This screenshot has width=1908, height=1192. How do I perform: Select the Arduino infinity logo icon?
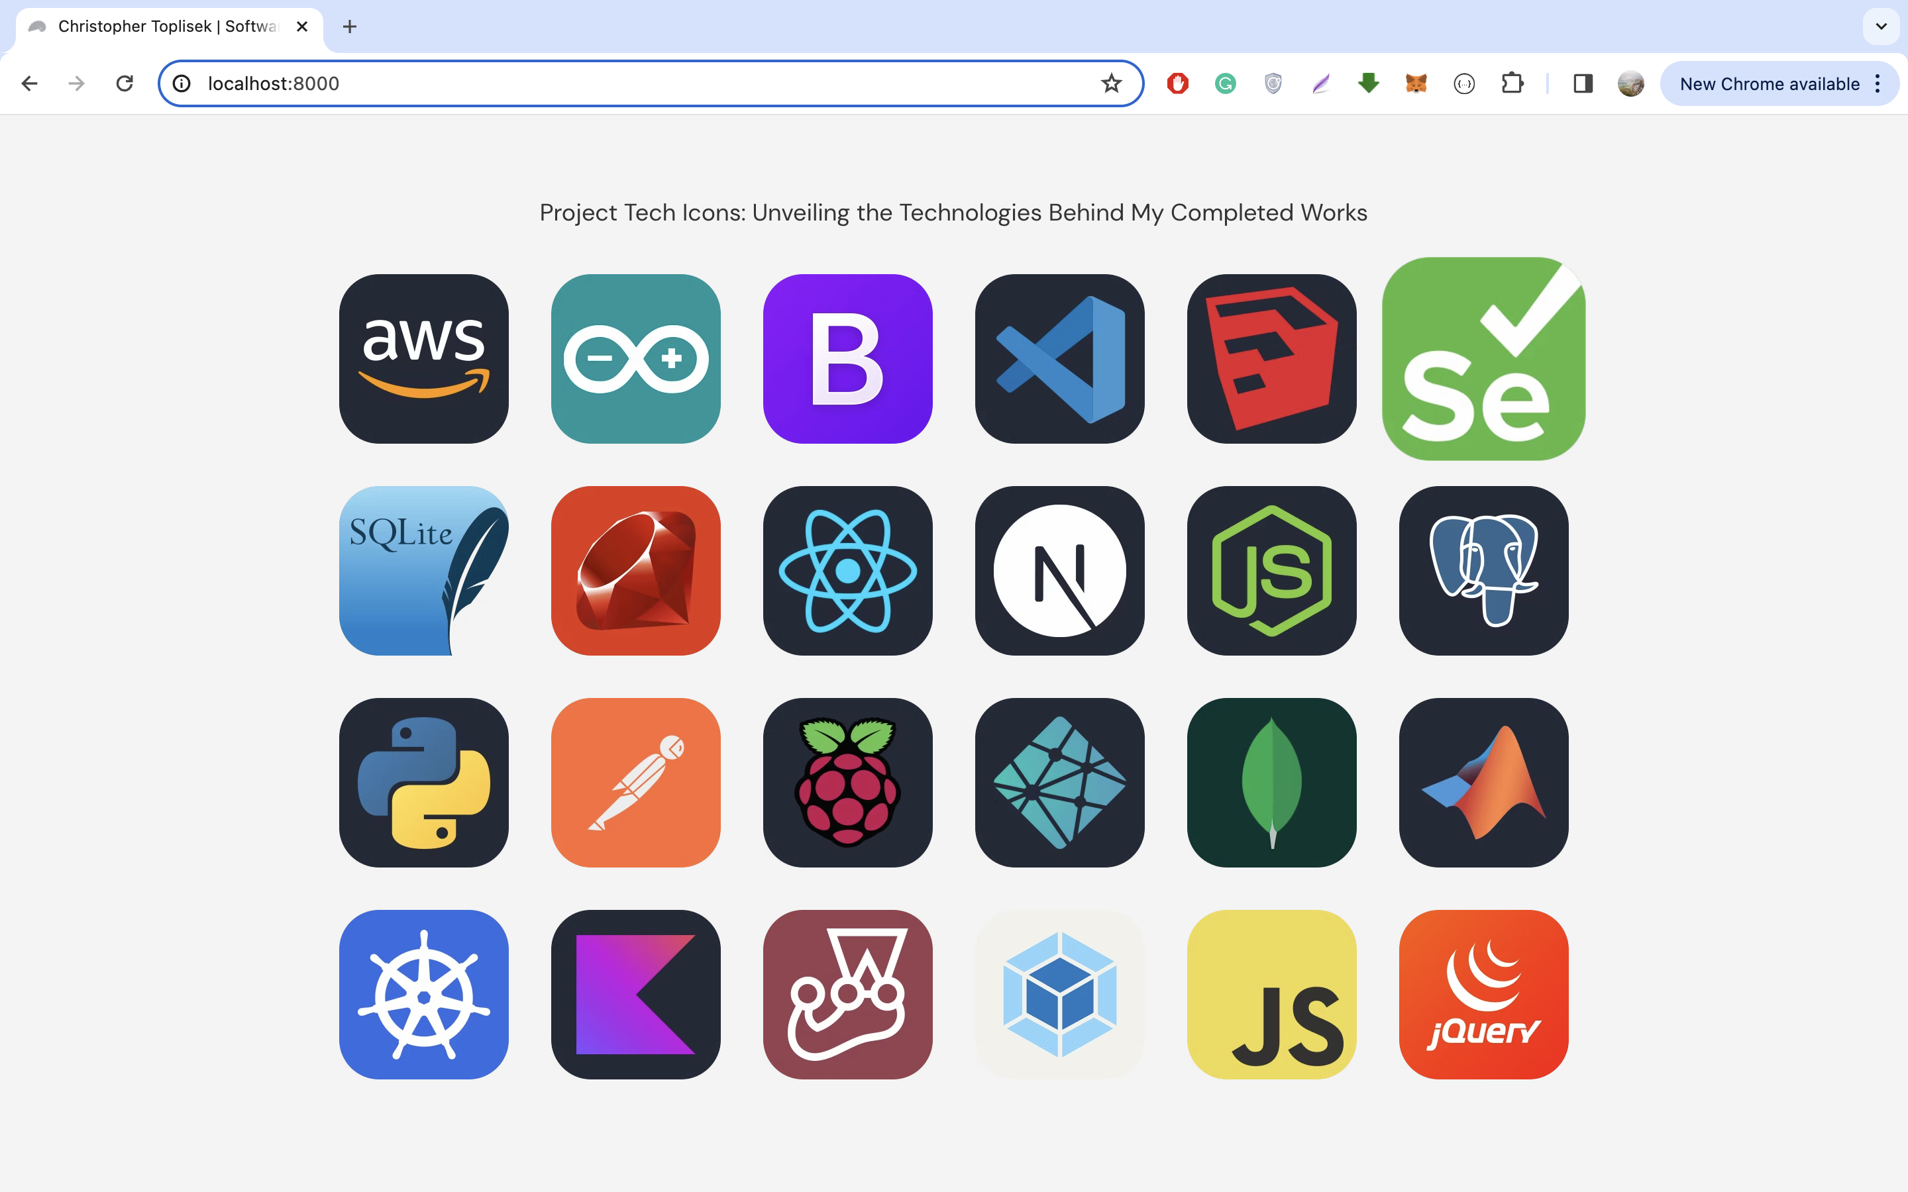click(x=635, y=359)
